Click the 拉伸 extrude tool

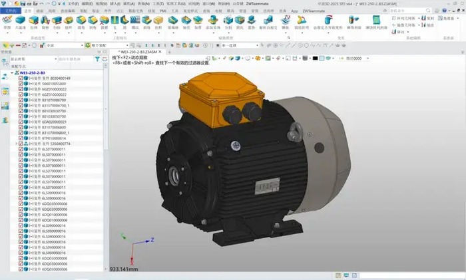pyautogui.click(x=33, y=22)
